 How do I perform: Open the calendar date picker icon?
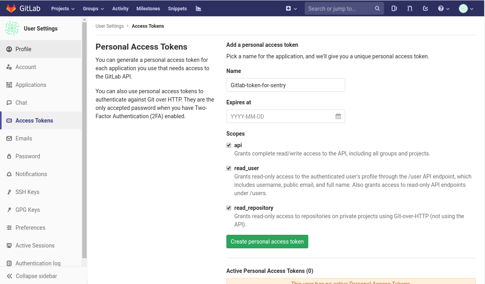[x=338, y=116]
